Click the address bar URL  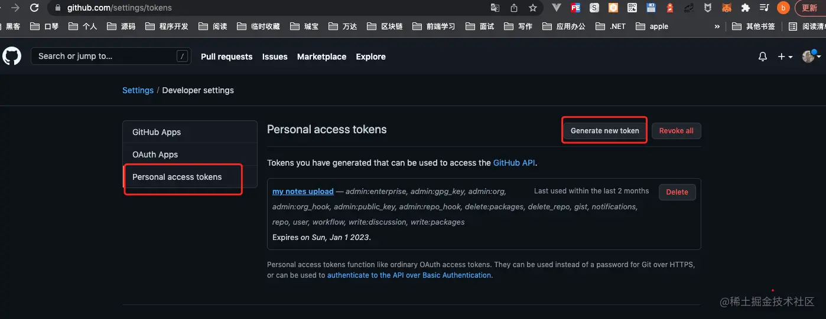coord(119,8)
